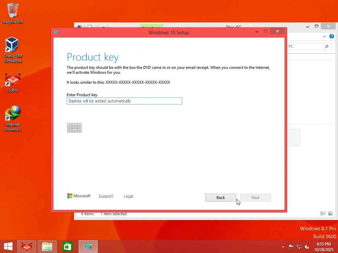Select the r3dfox desktop shortcut
Viewport: 338px width, 253px height.
click(x=13, y=82)
